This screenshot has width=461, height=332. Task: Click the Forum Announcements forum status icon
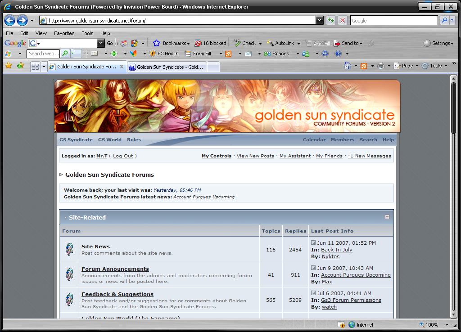[x=69, y=274]
